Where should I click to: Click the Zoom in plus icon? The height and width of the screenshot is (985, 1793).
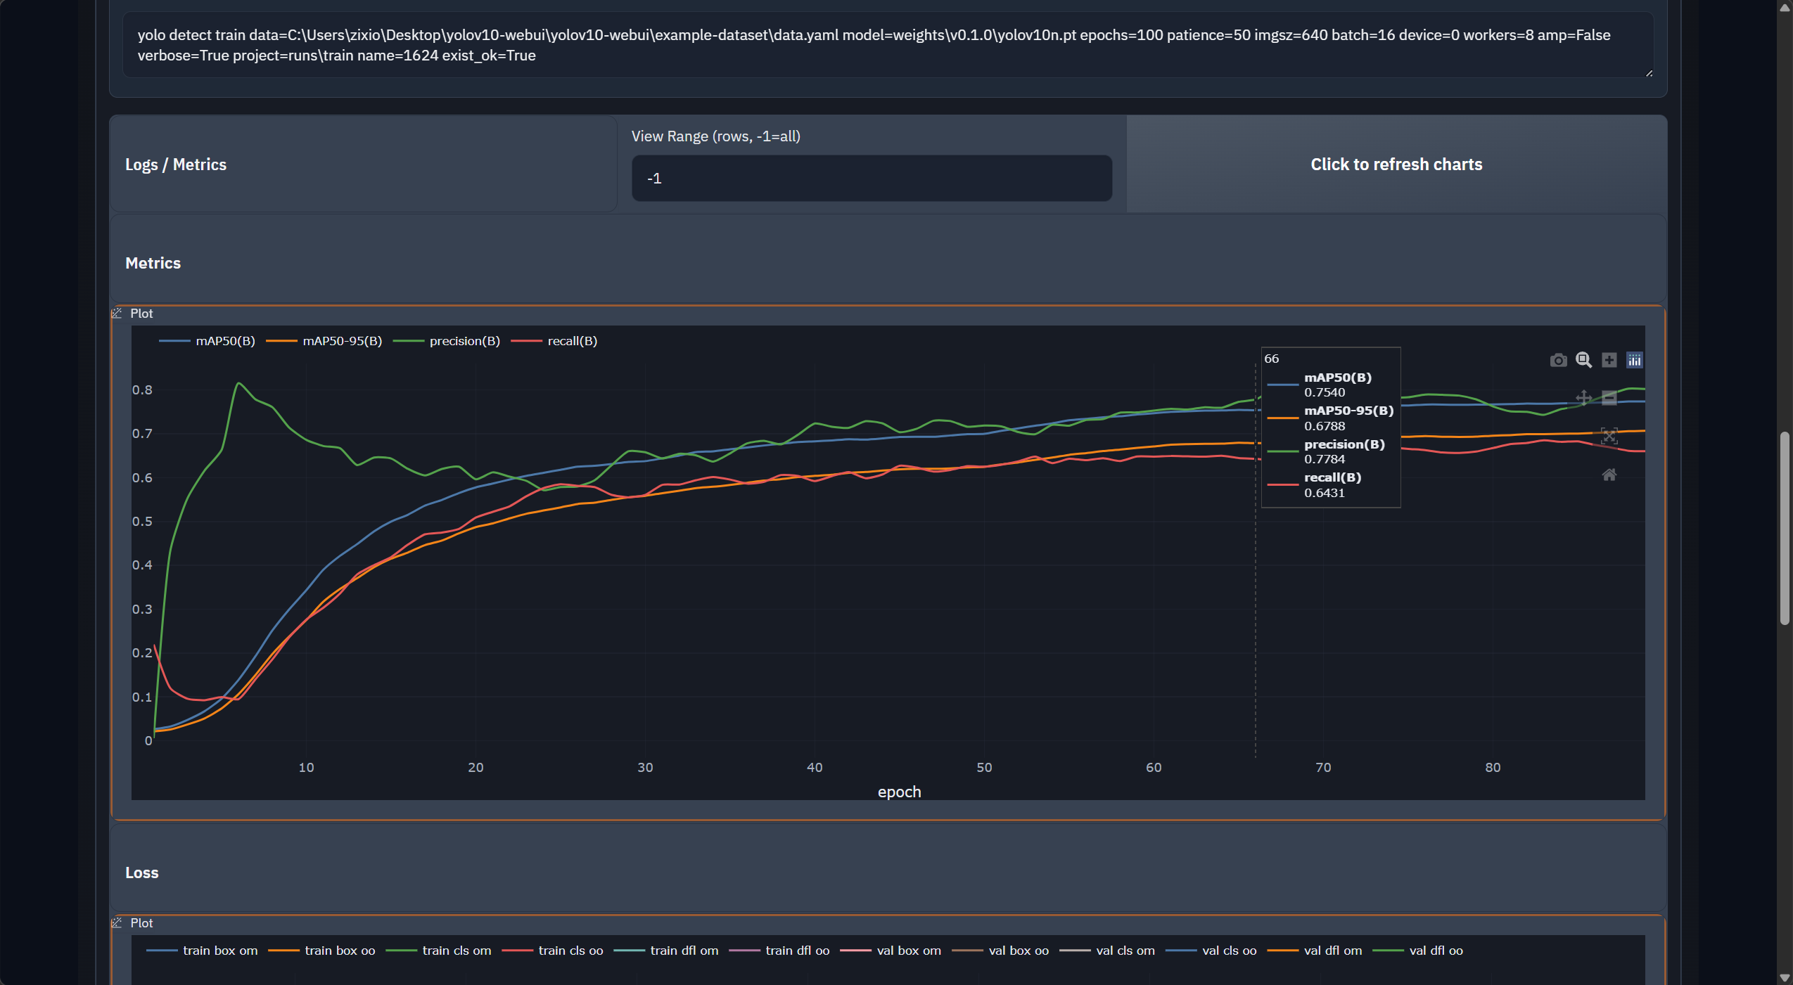point(1609,361)
